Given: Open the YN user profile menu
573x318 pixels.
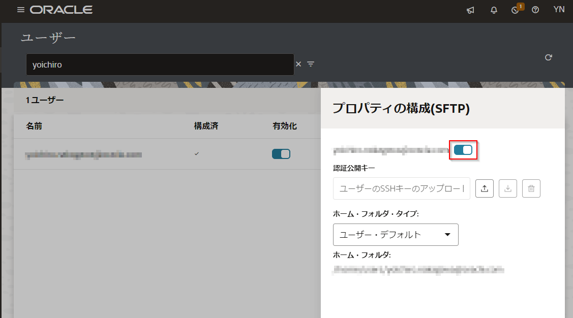Looking at the screenshot, I should [x=559, y=10].
